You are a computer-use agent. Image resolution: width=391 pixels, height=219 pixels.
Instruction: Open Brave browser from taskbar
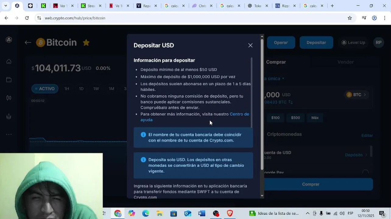tap(230, 214)
